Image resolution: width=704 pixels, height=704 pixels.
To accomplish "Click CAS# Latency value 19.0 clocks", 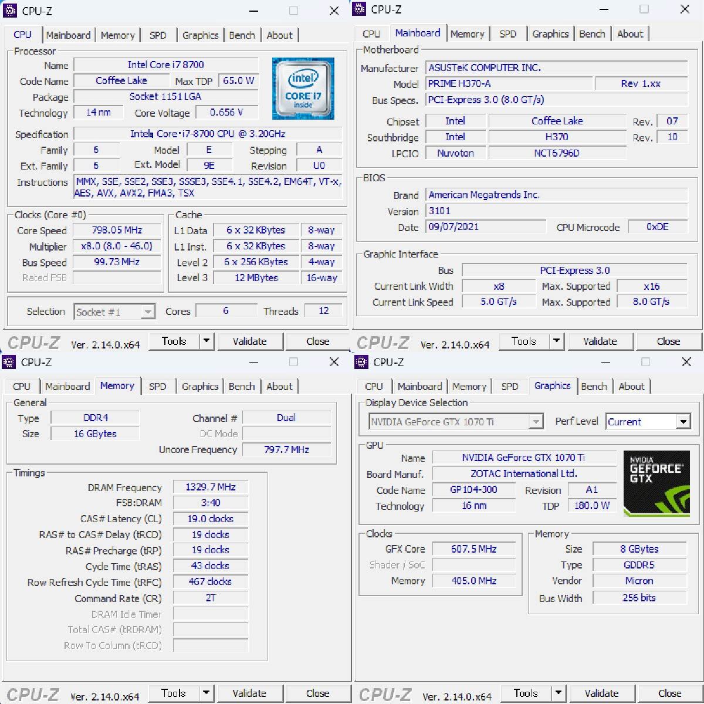I will 211,519.
